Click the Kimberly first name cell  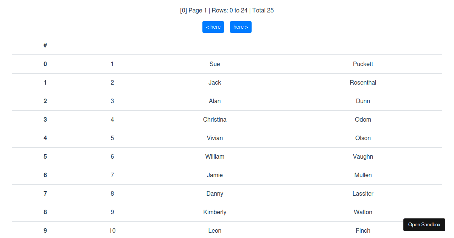point(215,212)
